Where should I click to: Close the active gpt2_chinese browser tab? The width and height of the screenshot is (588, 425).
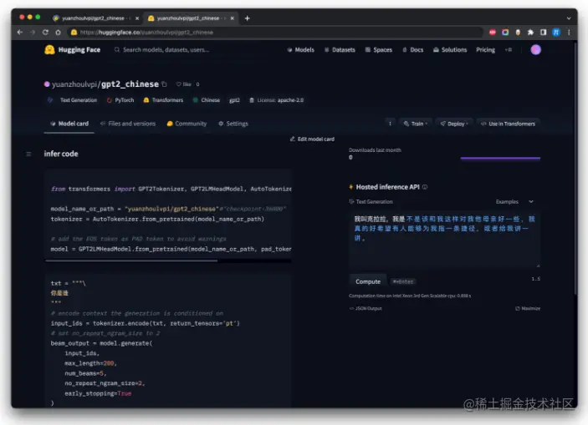pos(233,18)
